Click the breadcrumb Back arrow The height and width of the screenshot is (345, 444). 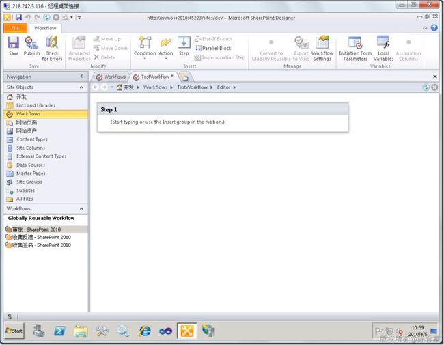96,87
